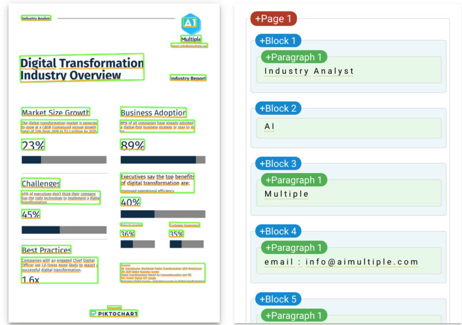Screen dimensions: 462x325
Task: Select the Market Size Growth description paragraph
Action: [59, 126]
